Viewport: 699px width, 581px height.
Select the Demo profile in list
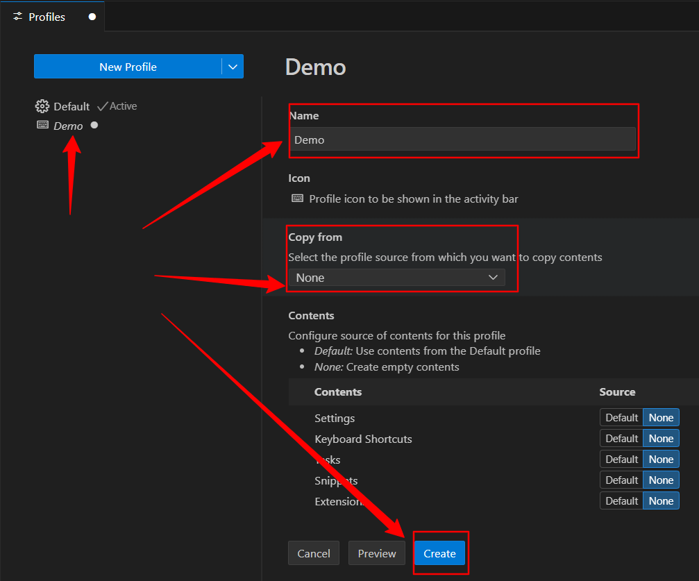[67, 126]
